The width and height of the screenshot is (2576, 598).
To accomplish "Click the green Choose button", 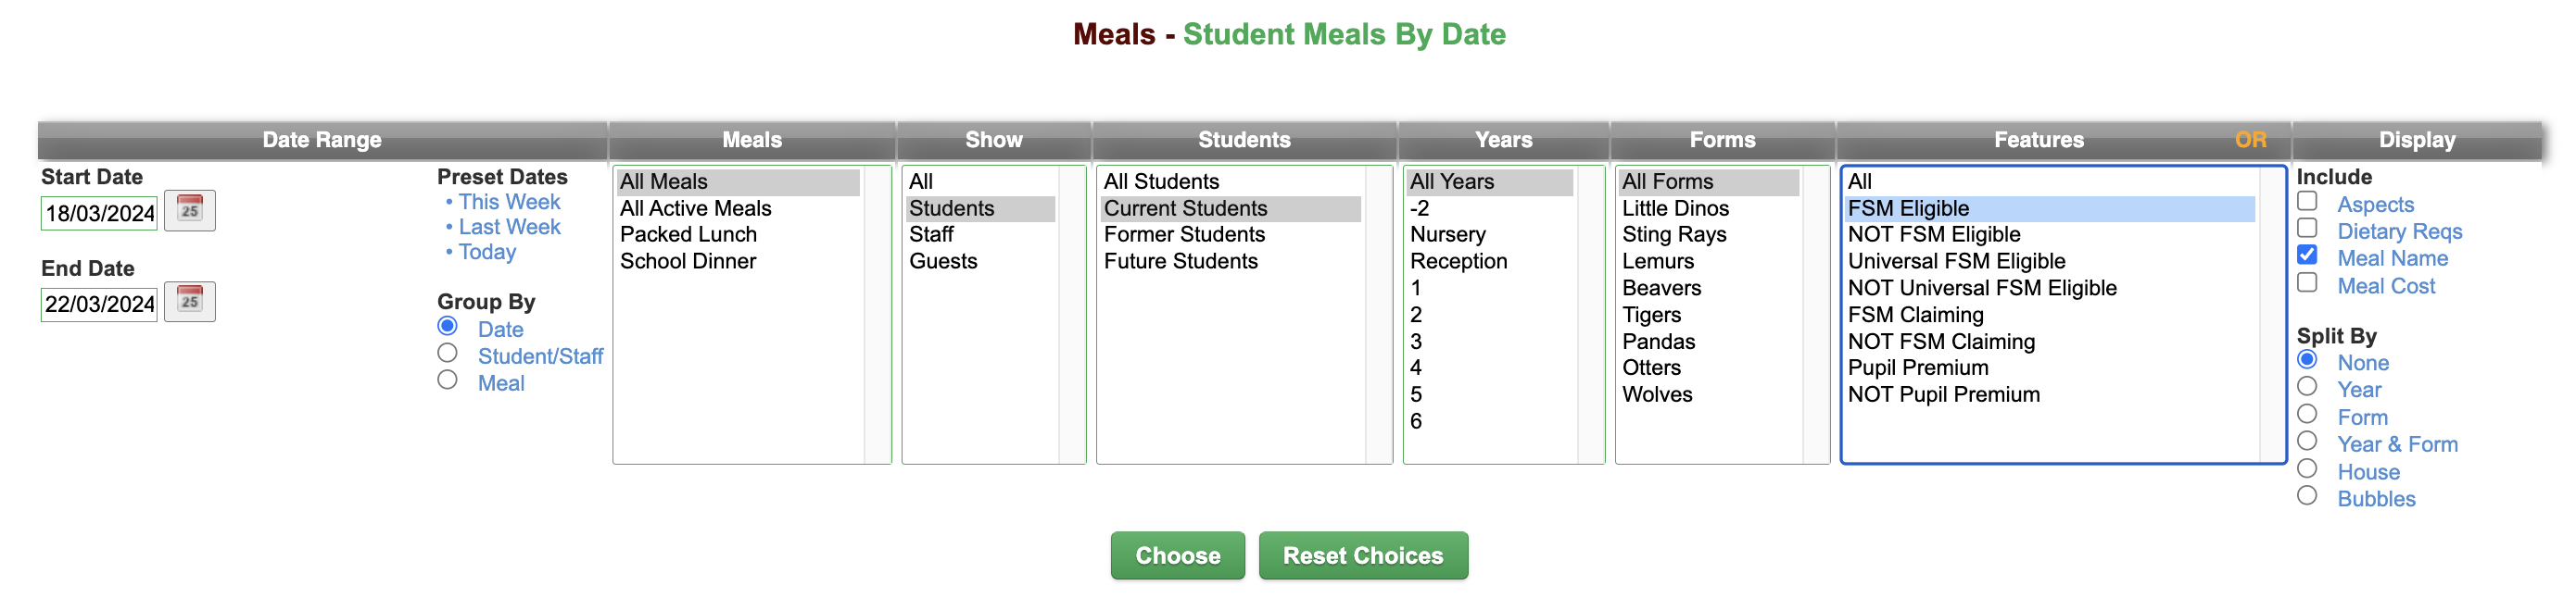I will click(1177, 556).
